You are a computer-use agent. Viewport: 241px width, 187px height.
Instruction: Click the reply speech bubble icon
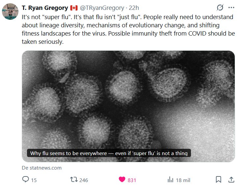25,179
